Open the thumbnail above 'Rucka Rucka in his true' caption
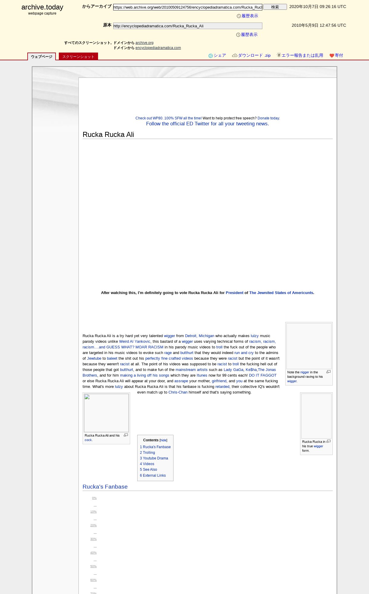This screenshot has height=594, width=369. coord(316,416)
